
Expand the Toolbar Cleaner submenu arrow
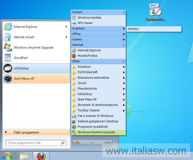point(124,111)
